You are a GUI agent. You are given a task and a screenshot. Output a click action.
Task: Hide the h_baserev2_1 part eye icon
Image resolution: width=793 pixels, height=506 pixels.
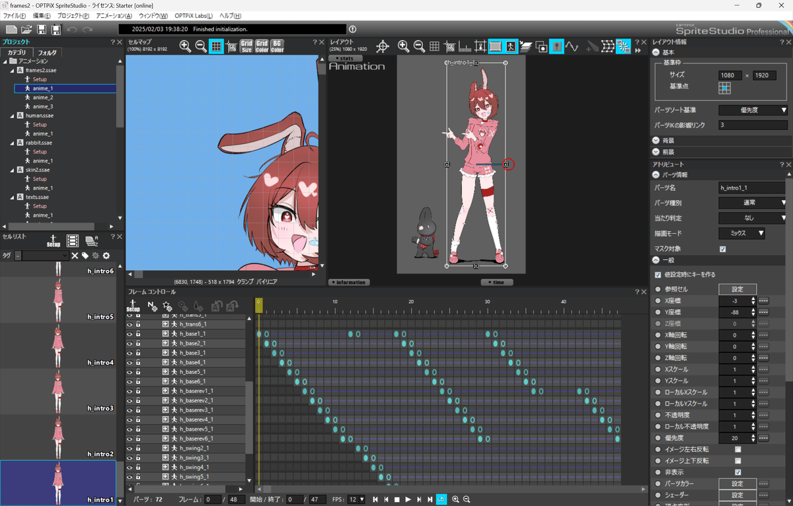[x=130, y=401]
